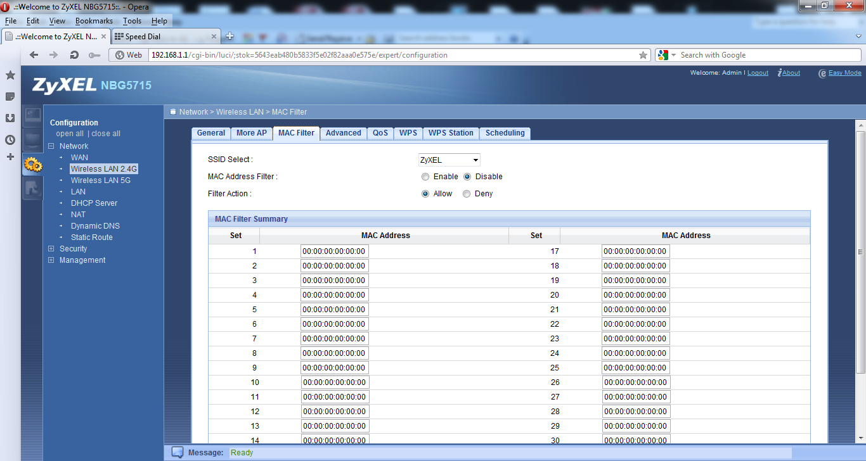Screen dimensions: 866x461
Task: Open the router status monitor icon
Action: point(33,115)
